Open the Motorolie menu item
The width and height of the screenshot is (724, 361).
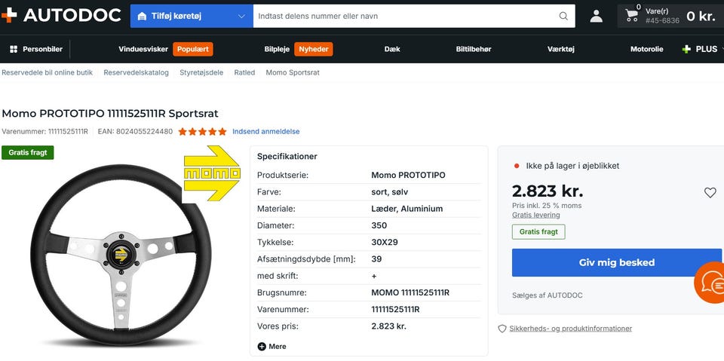pos(646,49)
